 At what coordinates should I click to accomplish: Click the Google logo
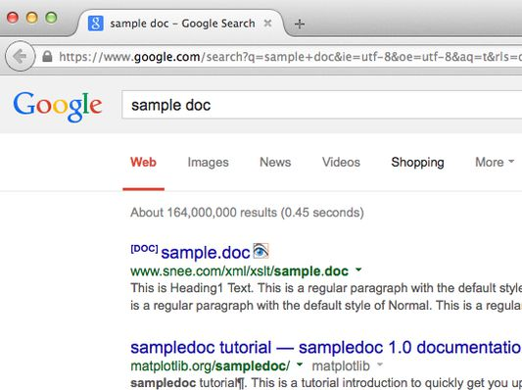[x=58, y=106]
